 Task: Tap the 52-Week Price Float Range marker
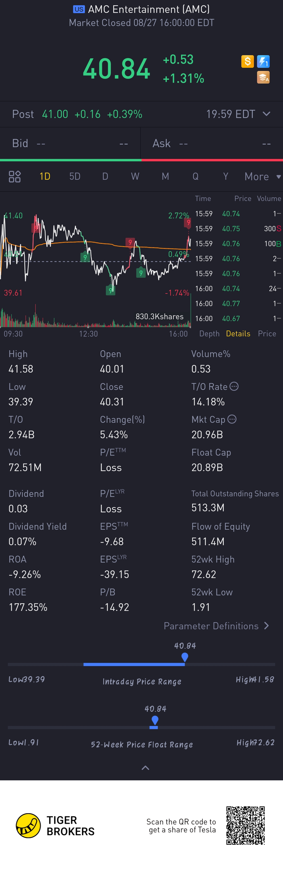tap(155, 720)
